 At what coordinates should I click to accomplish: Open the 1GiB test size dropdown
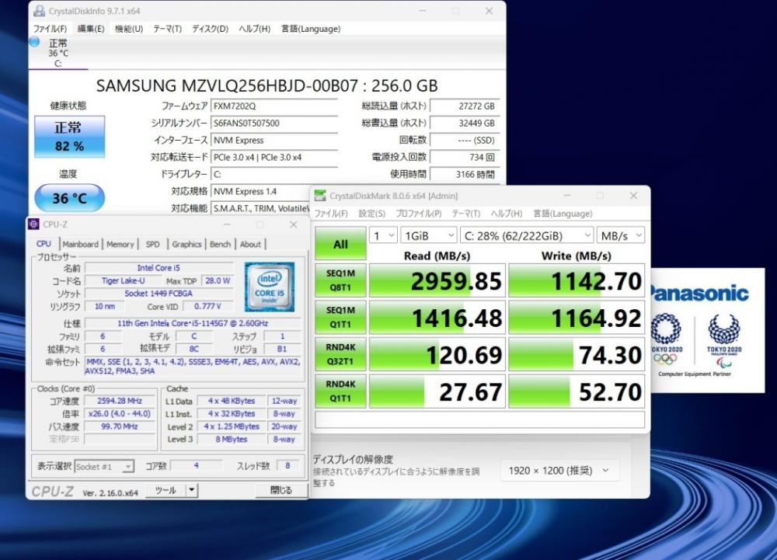tap(428, 235)
